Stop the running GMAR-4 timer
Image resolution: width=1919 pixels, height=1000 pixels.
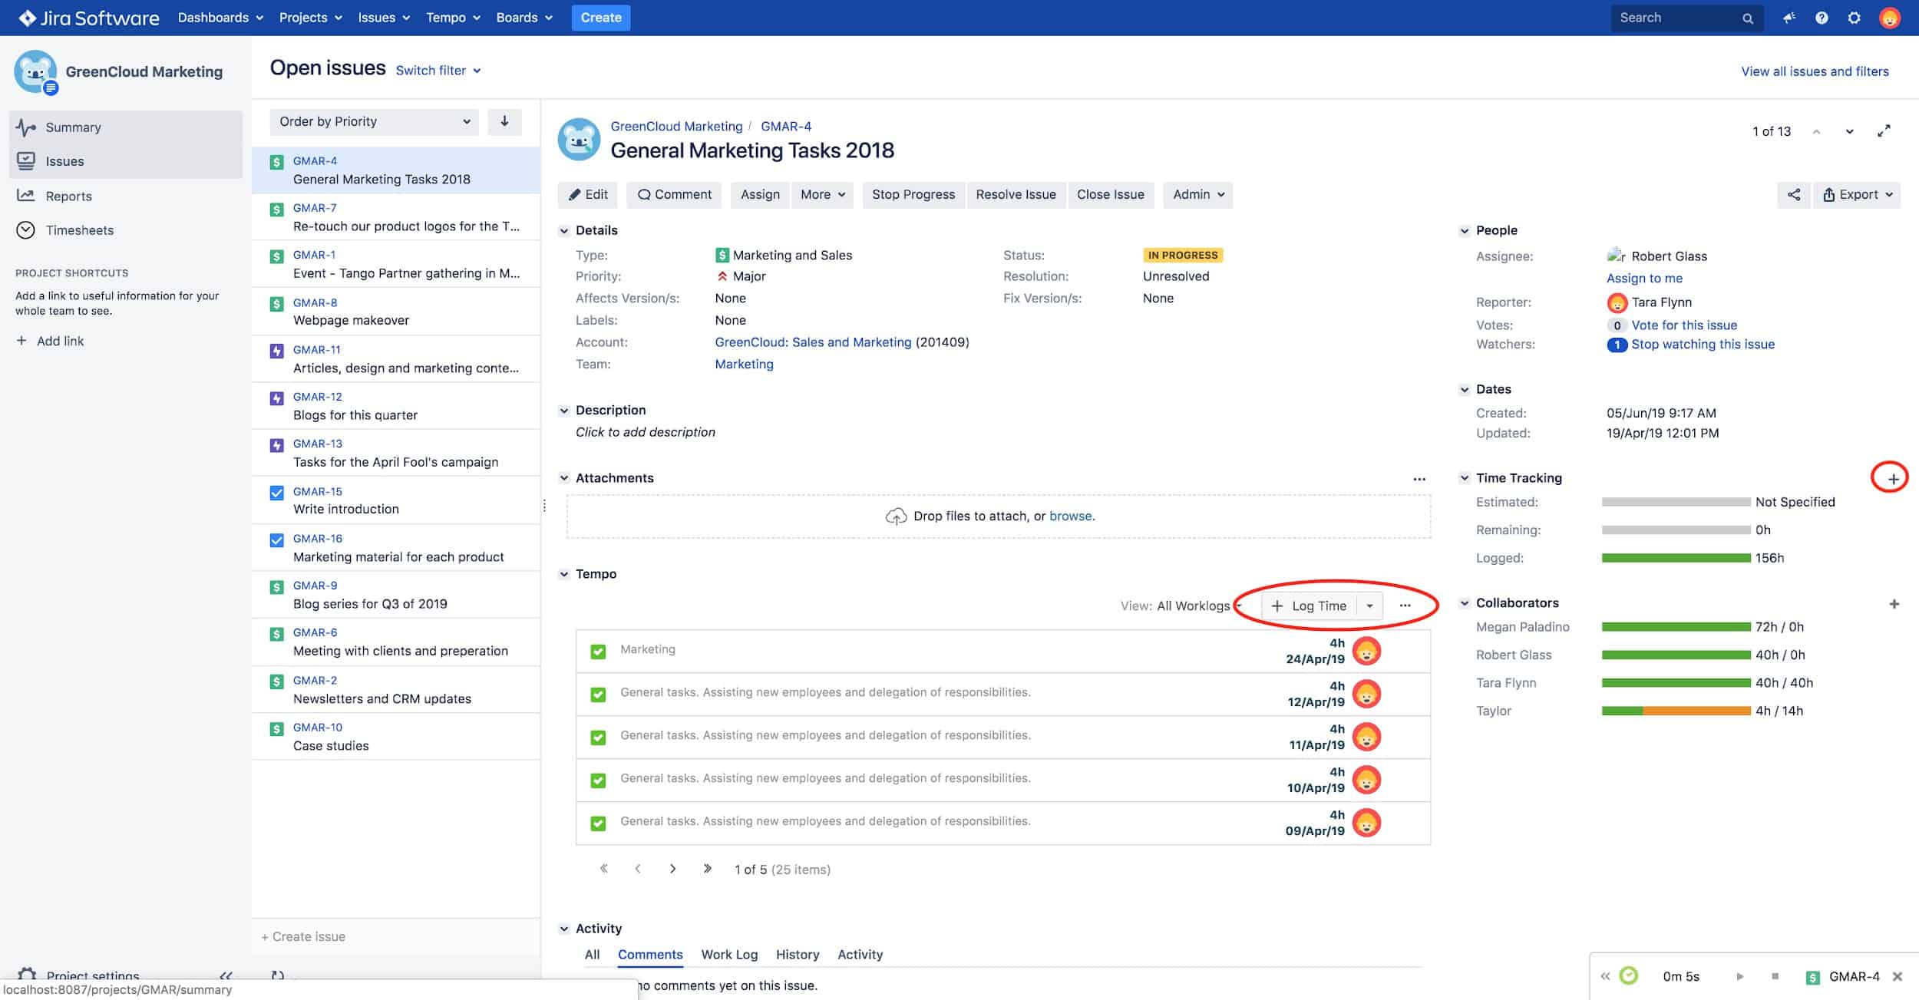(x=1774, y=976)
